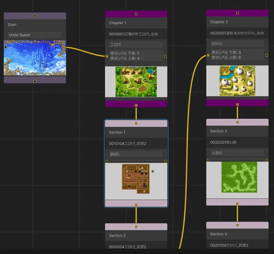Click the 人助け field in Section 3
Image resolution: width=274 pixels, height=254 pixels.
coord(237,153)
